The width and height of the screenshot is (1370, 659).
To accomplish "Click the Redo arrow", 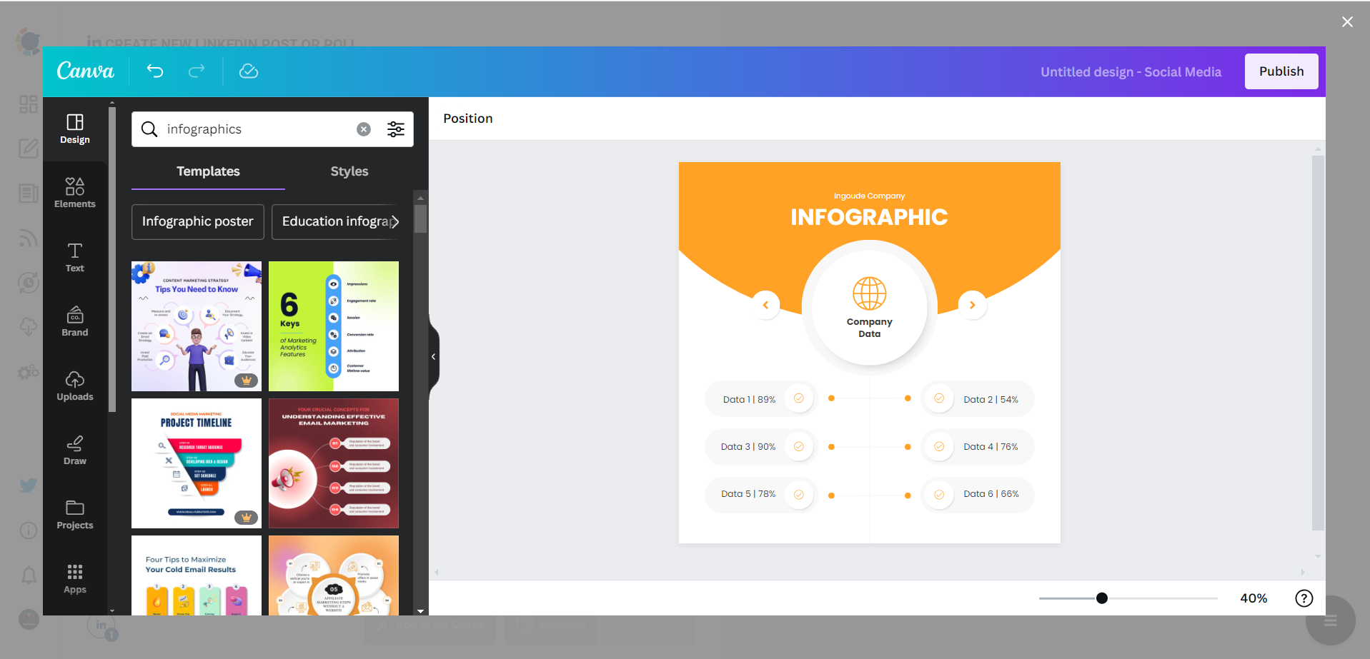I will click(x=196, y=71).
